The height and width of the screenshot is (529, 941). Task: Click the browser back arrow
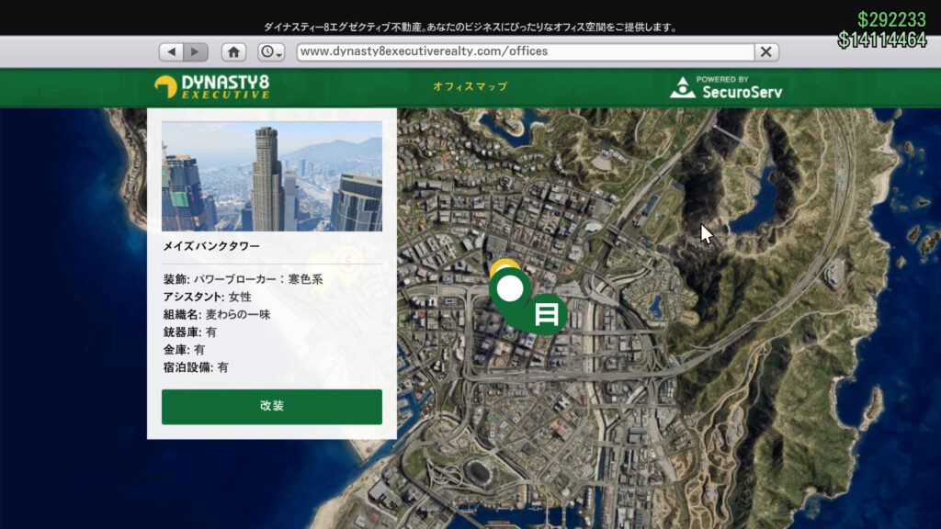click(172, 51)
